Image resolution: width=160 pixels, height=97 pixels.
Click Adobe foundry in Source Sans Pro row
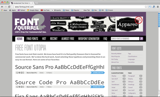pos(42,73)
